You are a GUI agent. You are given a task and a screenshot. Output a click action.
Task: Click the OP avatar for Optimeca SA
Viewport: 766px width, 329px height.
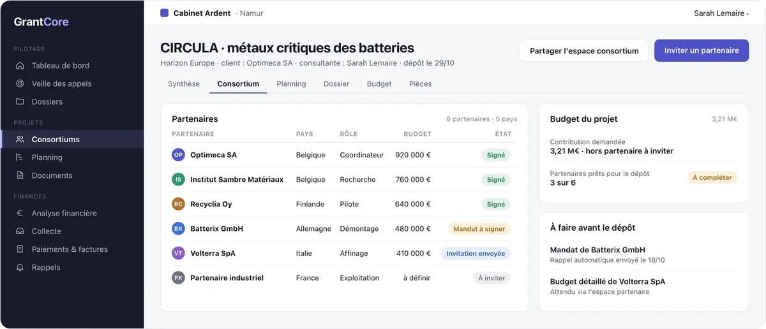tap(179, 155)
